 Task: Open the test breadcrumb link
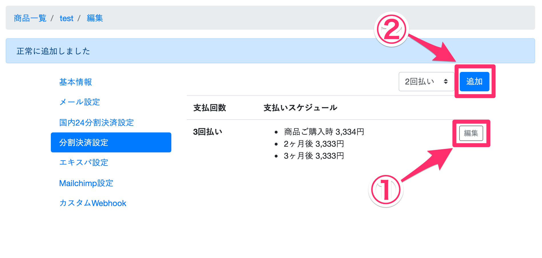[x=66, y=18]
